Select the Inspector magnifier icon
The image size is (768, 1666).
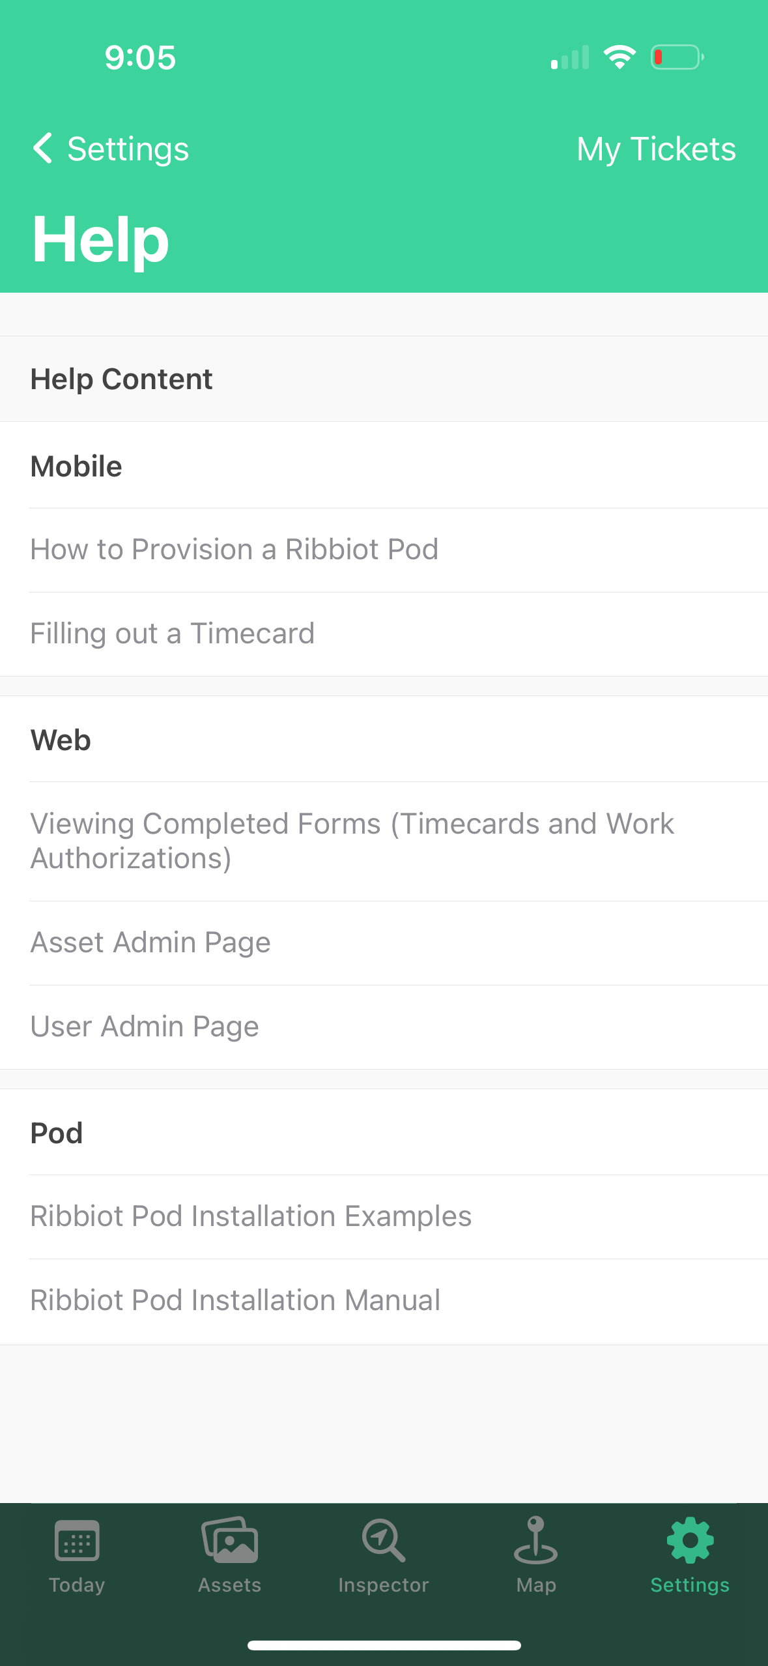384,1540
